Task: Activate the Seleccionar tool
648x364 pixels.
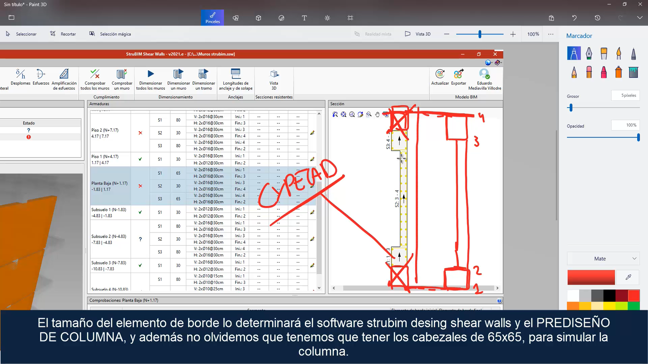Action: tap(21, 34)
